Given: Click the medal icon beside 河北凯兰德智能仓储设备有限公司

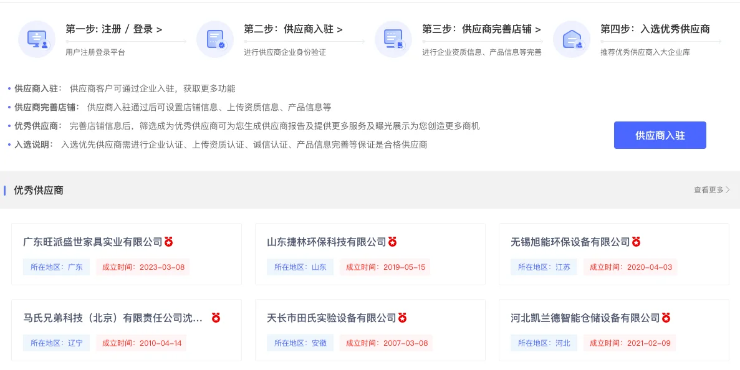Looking at the screenshot, I should tap(666, 318).
